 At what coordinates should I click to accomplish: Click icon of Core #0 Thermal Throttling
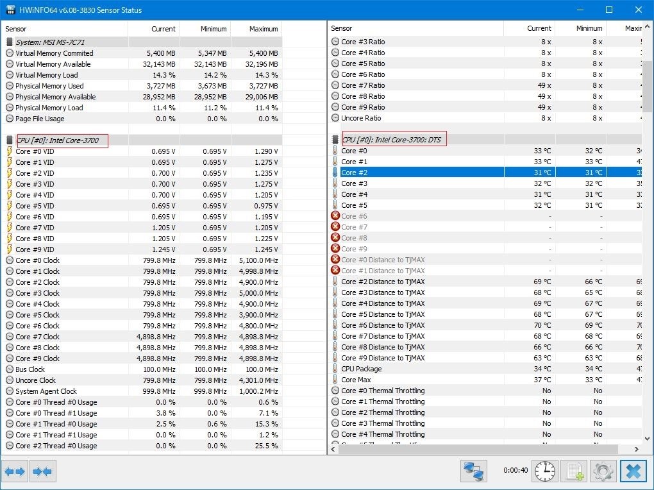pyautogui.click(x=335, y=390)
